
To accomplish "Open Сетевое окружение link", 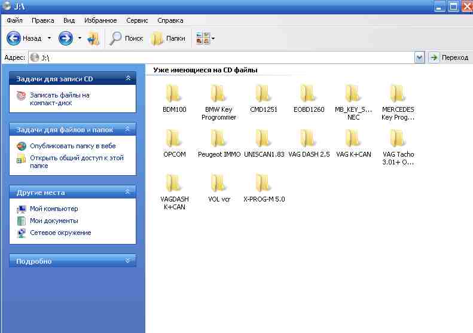I will [x=60, y=233].
